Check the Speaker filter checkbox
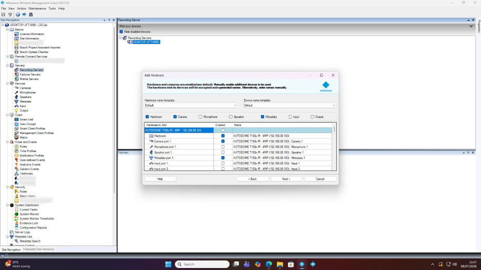 click(x=231, y=117)
